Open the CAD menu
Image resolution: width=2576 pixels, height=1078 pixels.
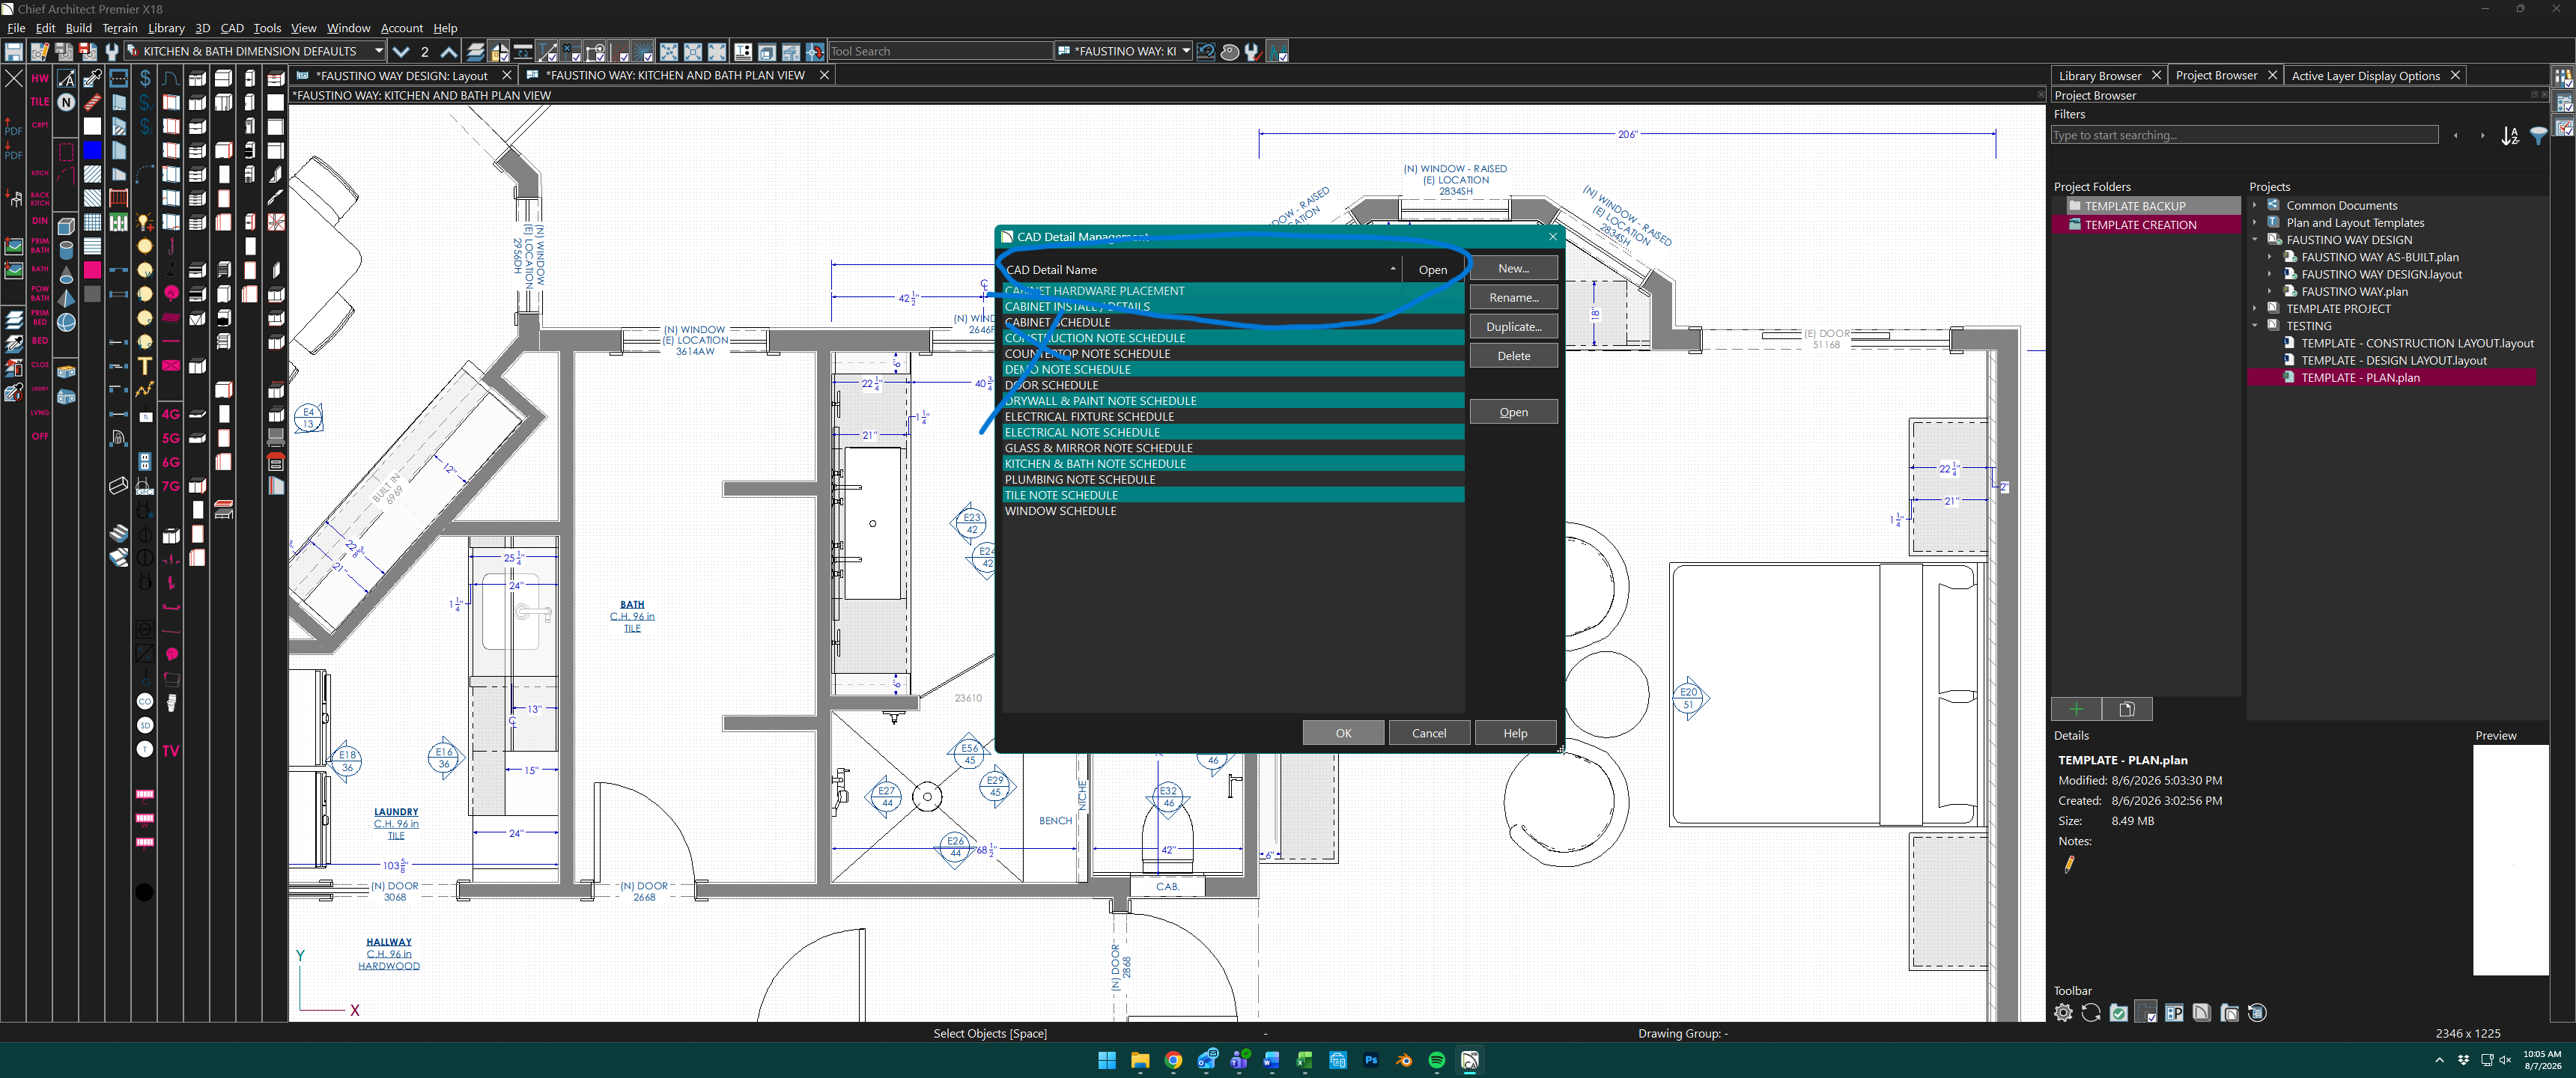click(x=232, y=28)
